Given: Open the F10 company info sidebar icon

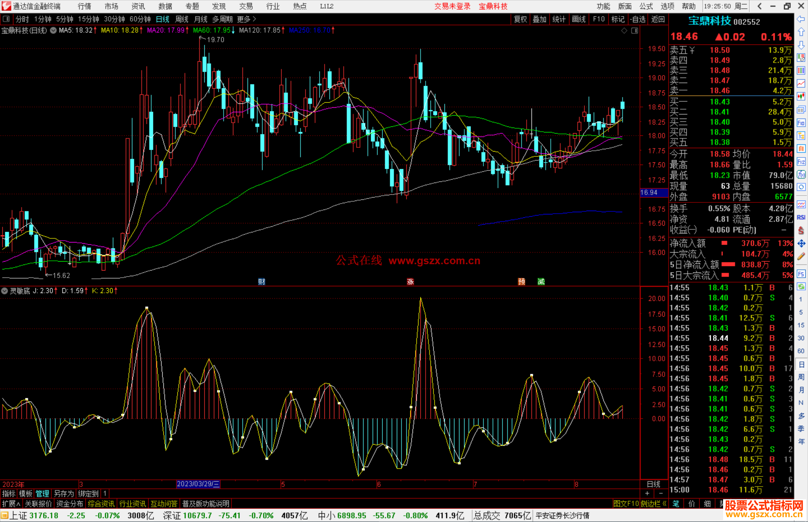Looking at the screenshot, I should [801, 123].
